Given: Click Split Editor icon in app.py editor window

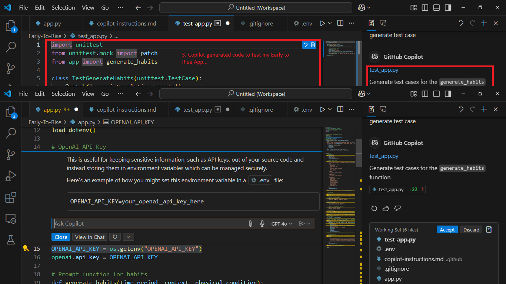Looking at the screenshot, I should pyautogui.click(x=340, y=109).
